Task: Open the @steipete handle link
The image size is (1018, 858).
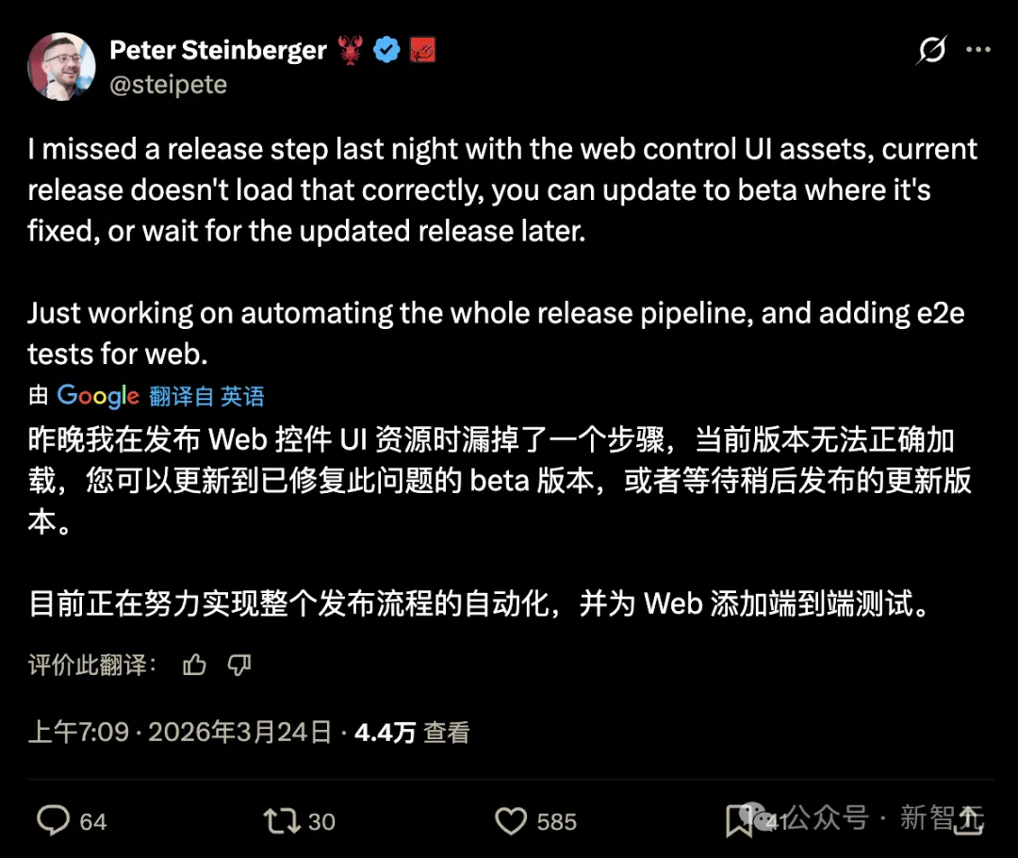Action: [168, 85]
